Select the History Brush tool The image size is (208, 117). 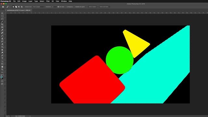click(2, 41)
